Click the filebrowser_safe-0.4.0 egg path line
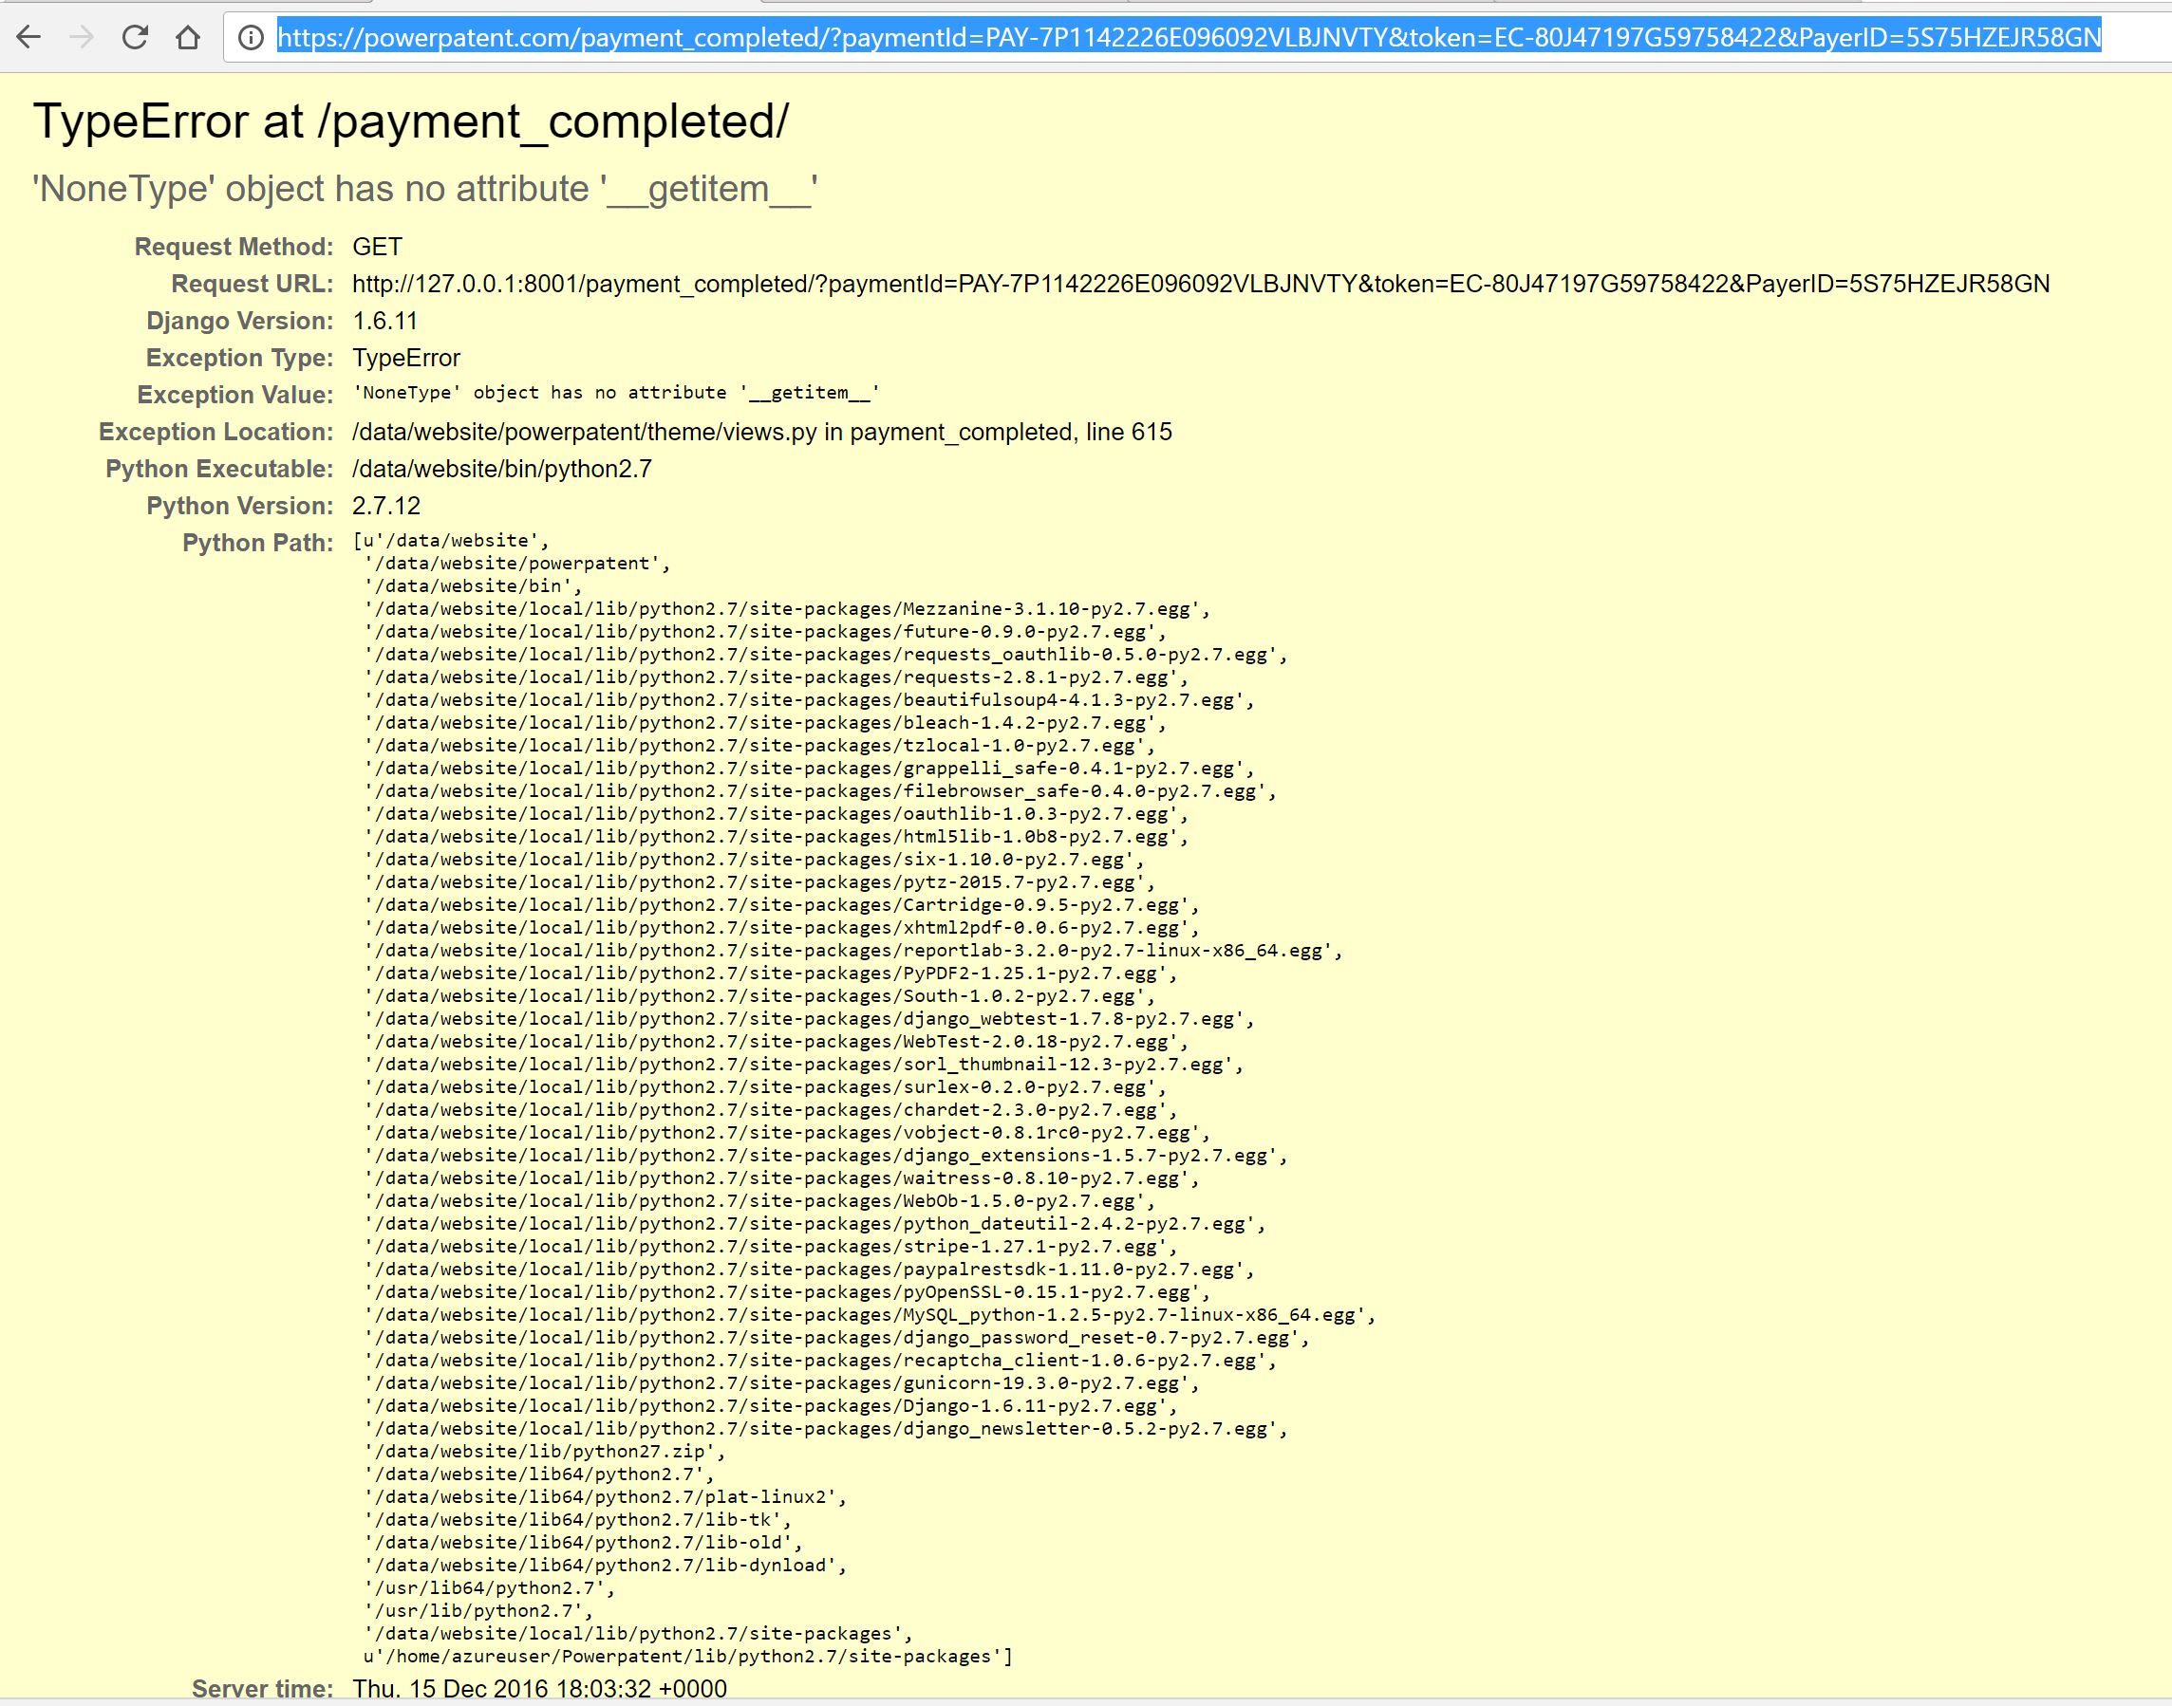Screen dimensions: 2172x1706 820,792
